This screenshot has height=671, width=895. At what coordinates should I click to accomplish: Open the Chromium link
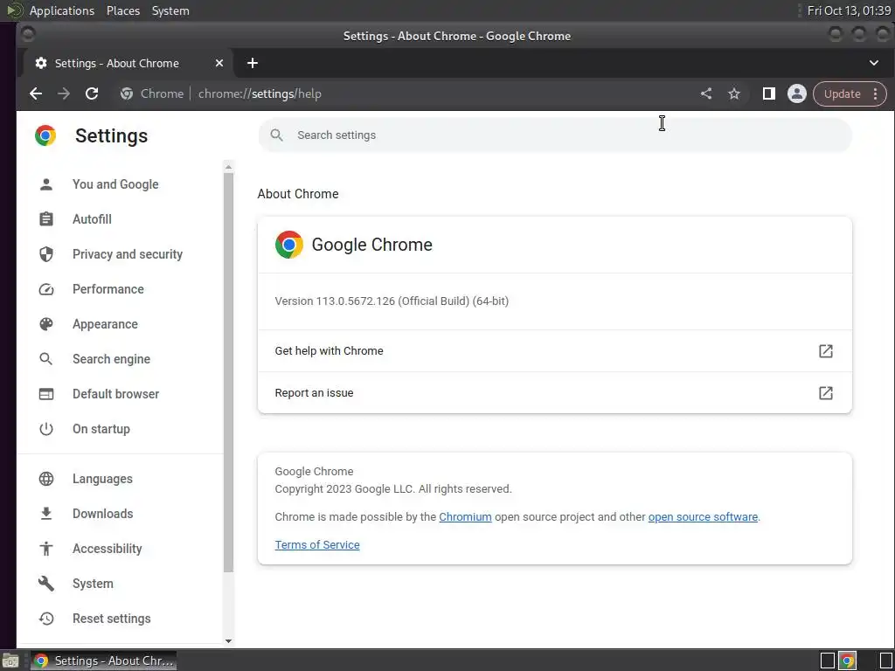click(465, 517)
